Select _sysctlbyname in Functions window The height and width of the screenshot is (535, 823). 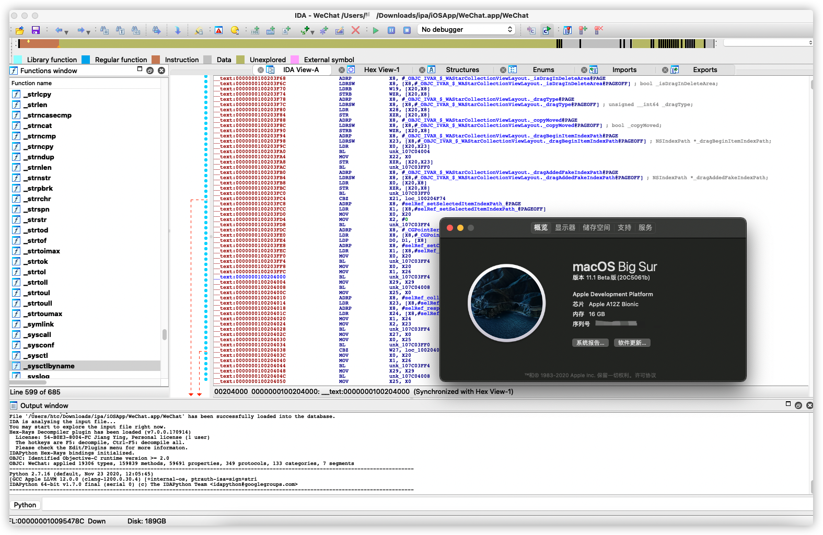[x=86, y=366]
